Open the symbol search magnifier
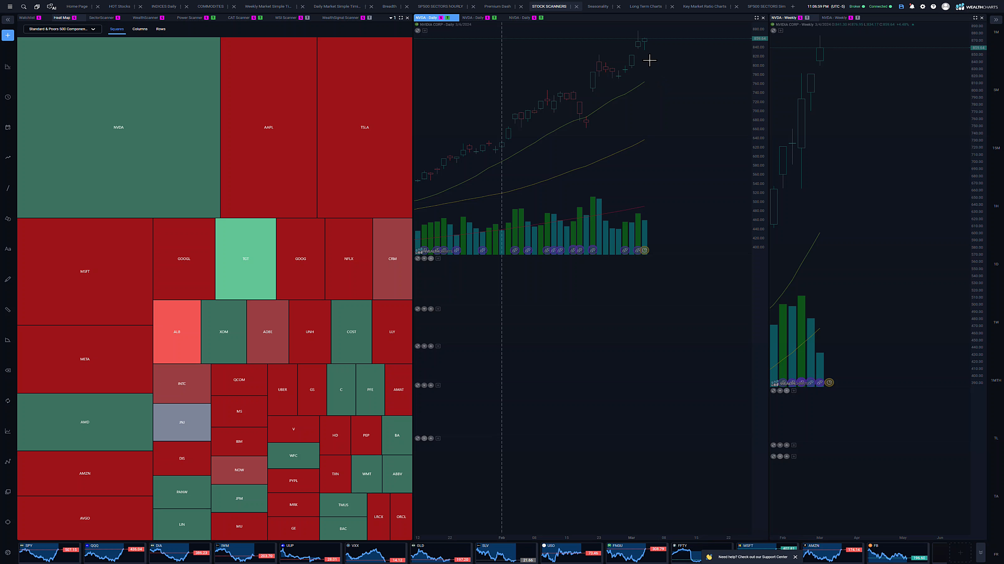1004x564 pixels. [24, 7]
